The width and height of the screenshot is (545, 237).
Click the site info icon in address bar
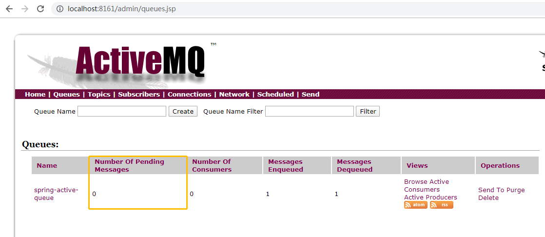[60, 9]
